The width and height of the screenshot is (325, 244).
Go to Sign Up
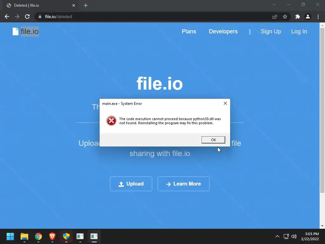pyautogui.click(x=271, y=31)
